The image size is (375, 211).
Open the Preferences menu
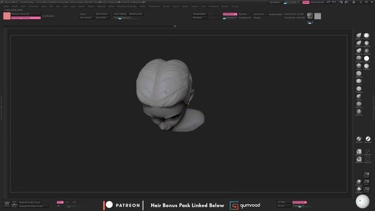pos(154,6)
